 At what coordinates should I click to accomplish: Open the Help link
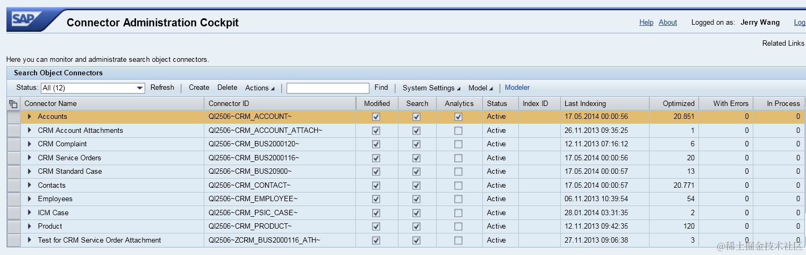tap(646, 23)
